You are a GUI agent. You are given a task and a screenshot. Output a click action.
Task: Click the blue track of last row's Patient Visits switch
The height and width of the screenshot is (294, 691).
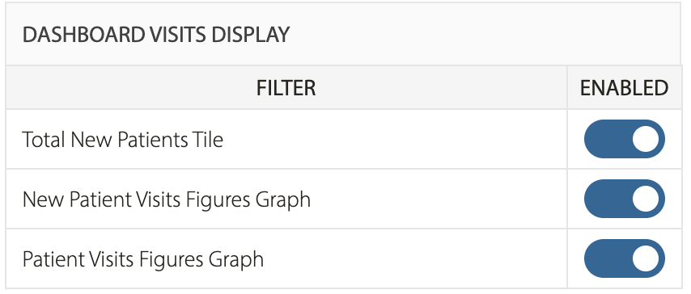[x=608, y=258]
